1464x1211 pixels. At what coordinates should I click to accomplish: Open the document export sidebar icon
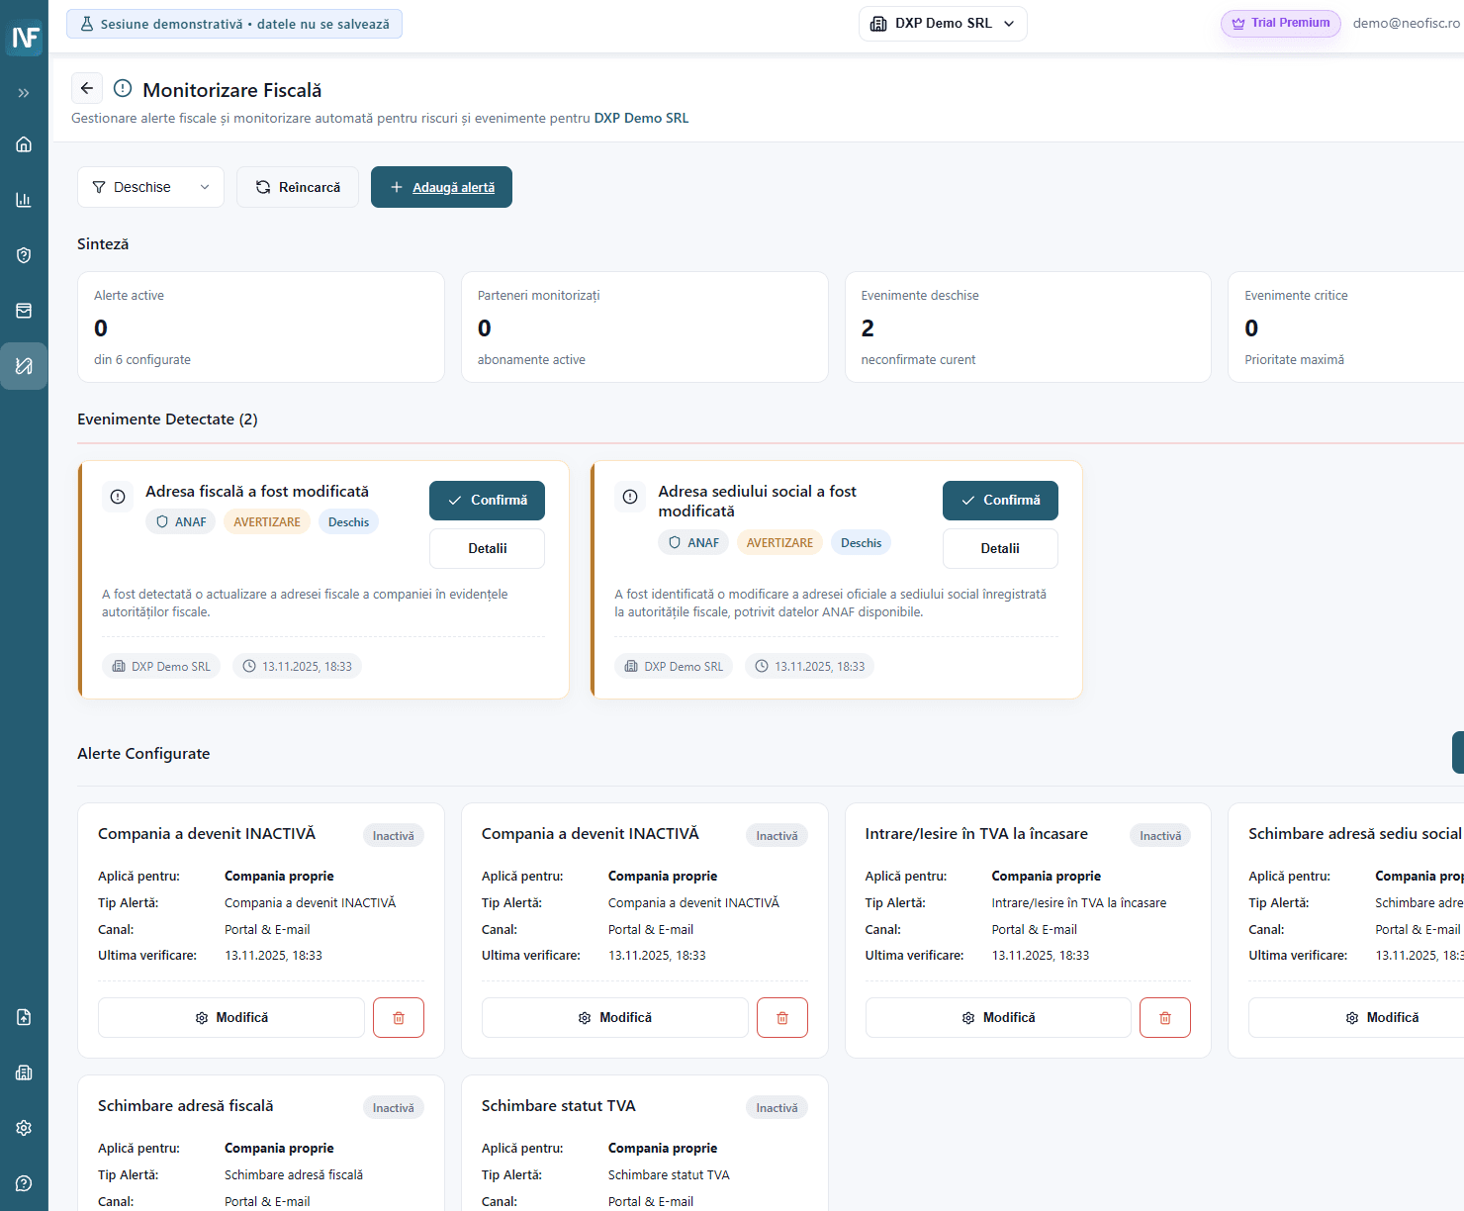[24, 1017]
